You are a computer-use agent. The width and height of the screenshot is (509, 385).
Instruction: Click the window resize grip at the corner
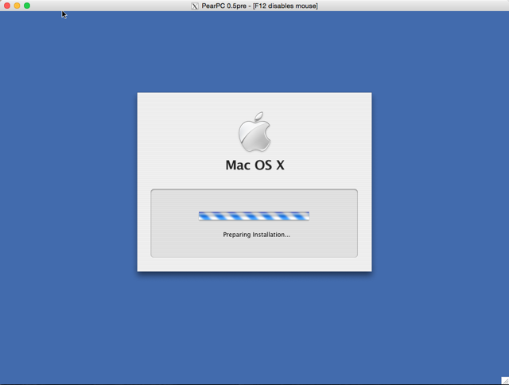click(505, 380)
